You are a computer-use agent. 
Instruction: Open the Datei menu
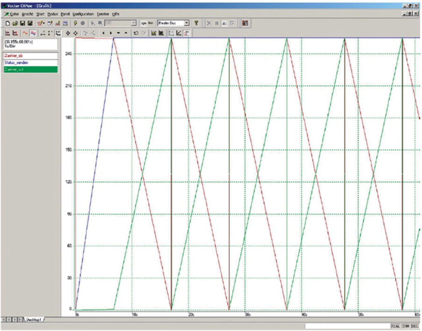(14, 14)
